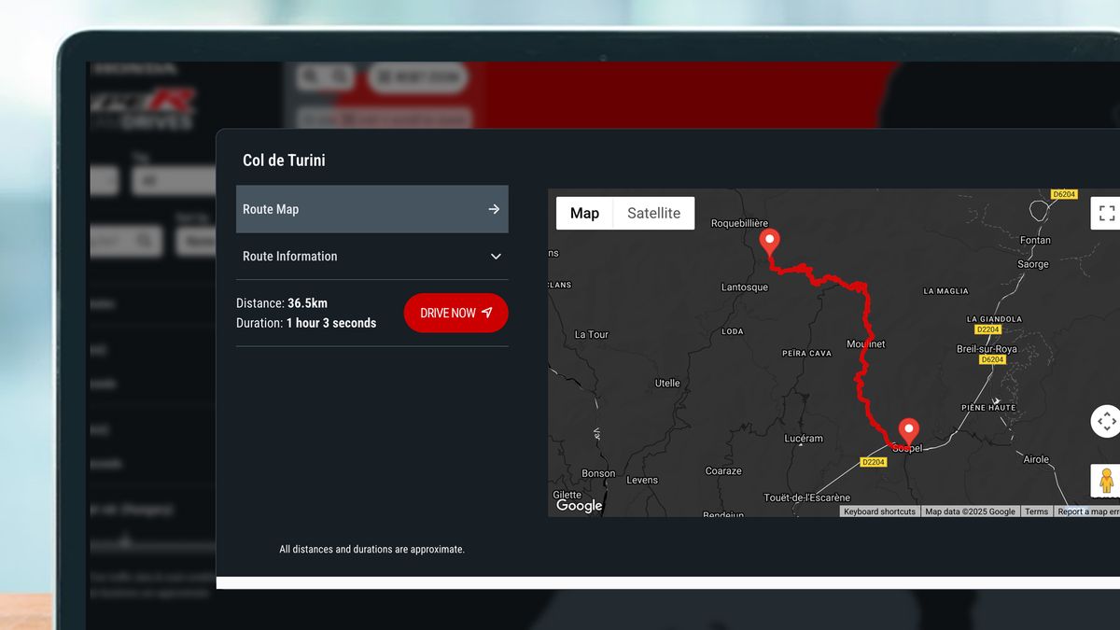Open the map camera controls

click(x=1106, y=421)
